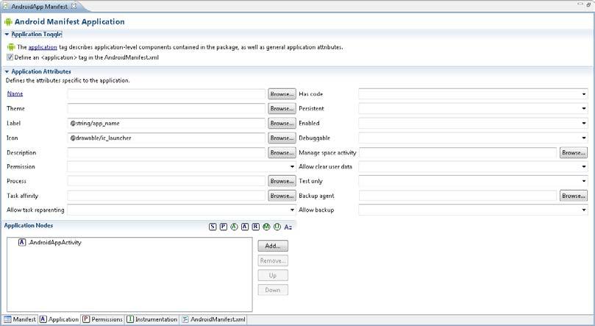Click Browse button for Theme field

pyautogui.click(x=282, y=108)
